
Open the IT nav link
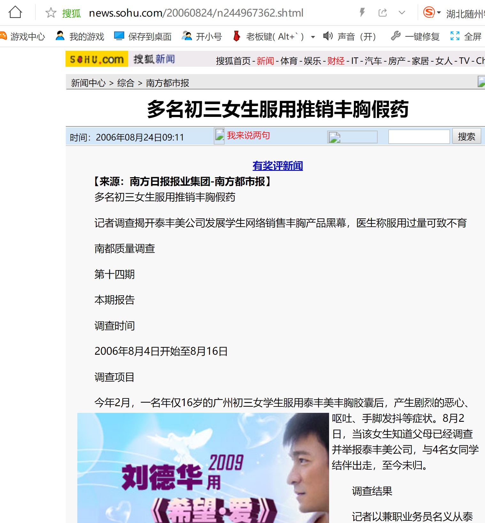(x=355, y=61)
